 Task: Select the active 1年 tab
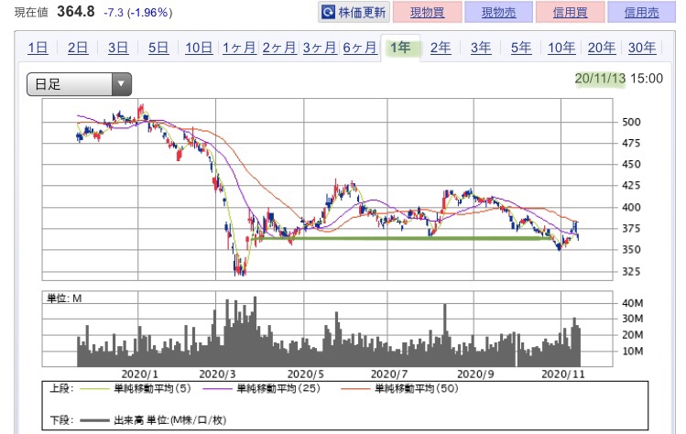pyautogui.click(x=400, y=48)
